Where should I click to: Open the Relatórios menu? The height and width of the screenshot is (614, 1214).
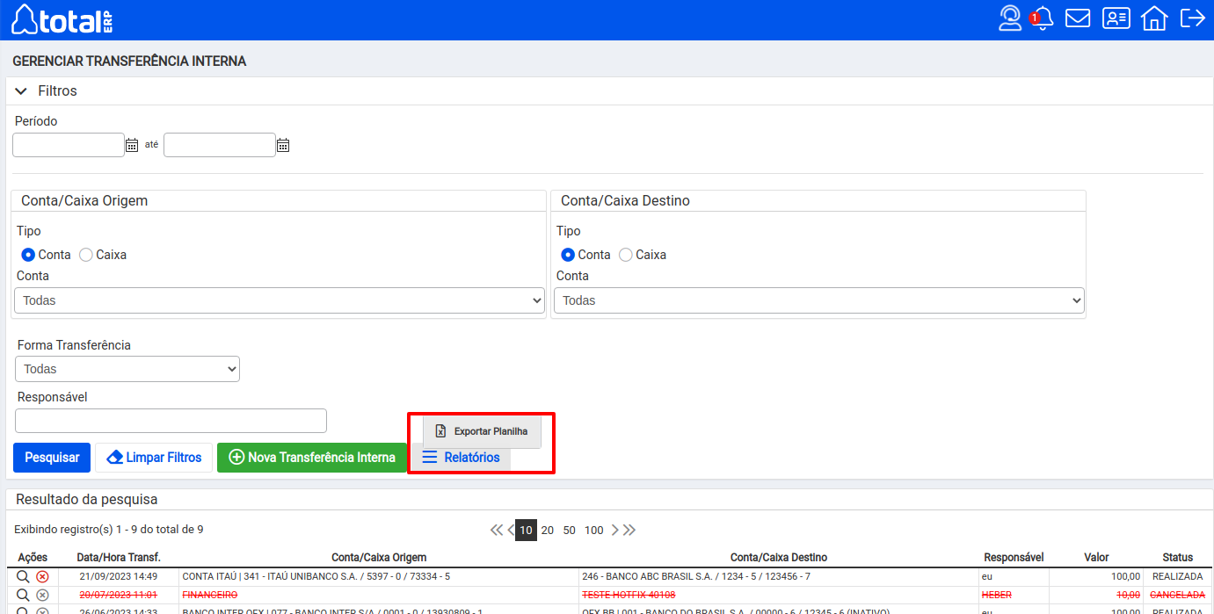pos(461,458)
